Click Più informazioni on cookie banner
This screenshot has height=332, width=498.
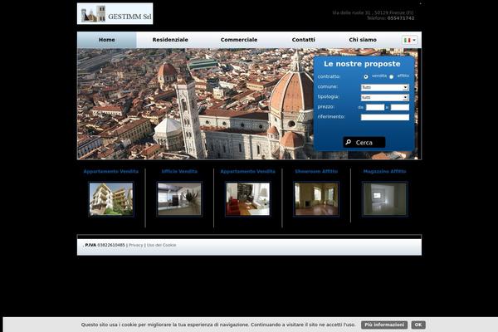click(x=384, y=325)
